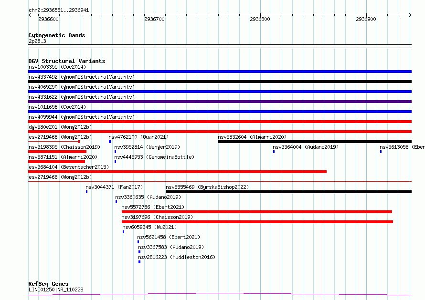Open nsv5555469 (ByrskaBishop2022) label
This screenshot has height=300, width=425.
pos(207,187)
